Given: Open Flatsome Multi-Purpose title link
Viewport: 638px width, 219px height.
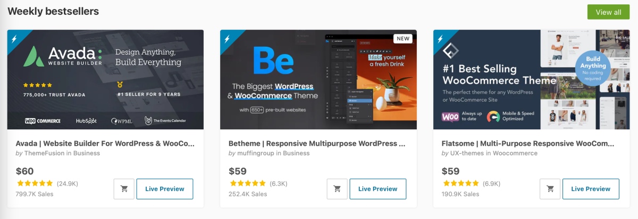Looking at the screenshot, I should tap(528, 143).
